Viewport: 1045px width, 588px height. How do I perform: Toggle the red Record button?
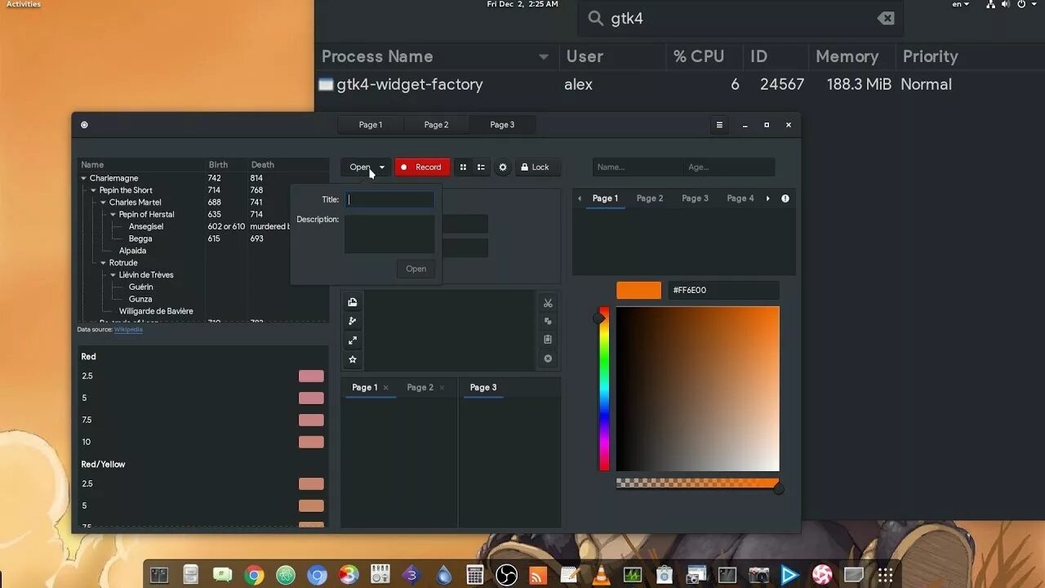422,167
